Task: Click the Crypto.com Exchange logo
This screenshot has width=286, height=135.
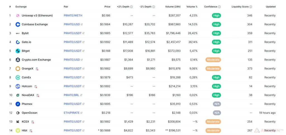Action: tap(18, 60)
